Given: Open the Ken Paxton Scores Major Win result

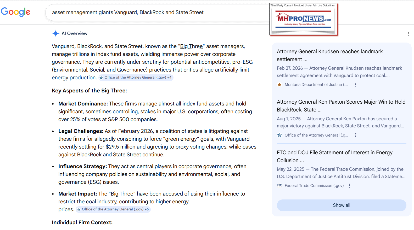Looking at the screenshot, I should 341,106.
